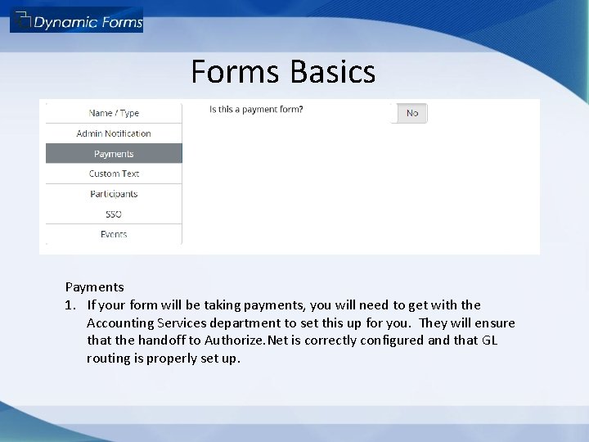Click the line 'routing is properly set up.'
Viewport: 589px width, 442px height.
click(164, 359)
